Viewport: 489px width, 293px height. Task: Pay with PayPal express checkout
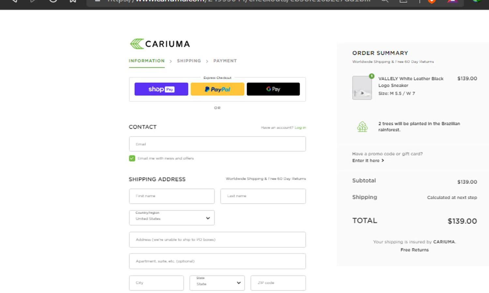click(217, 89)
